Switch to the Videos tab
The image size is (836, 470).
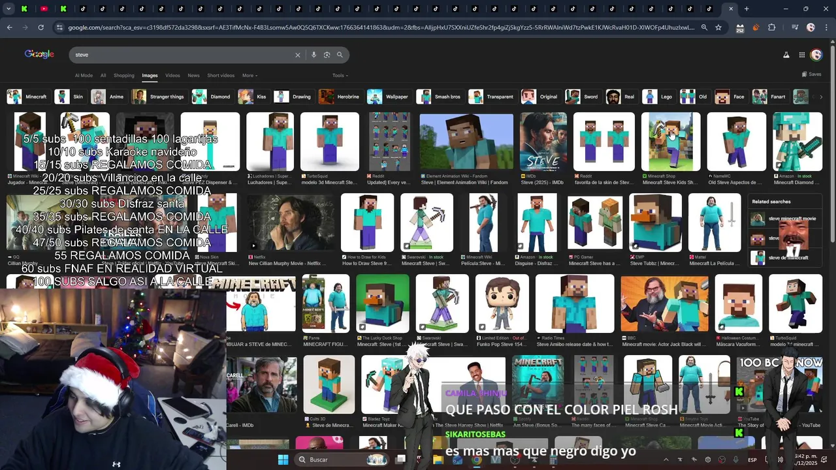[172, 76]
